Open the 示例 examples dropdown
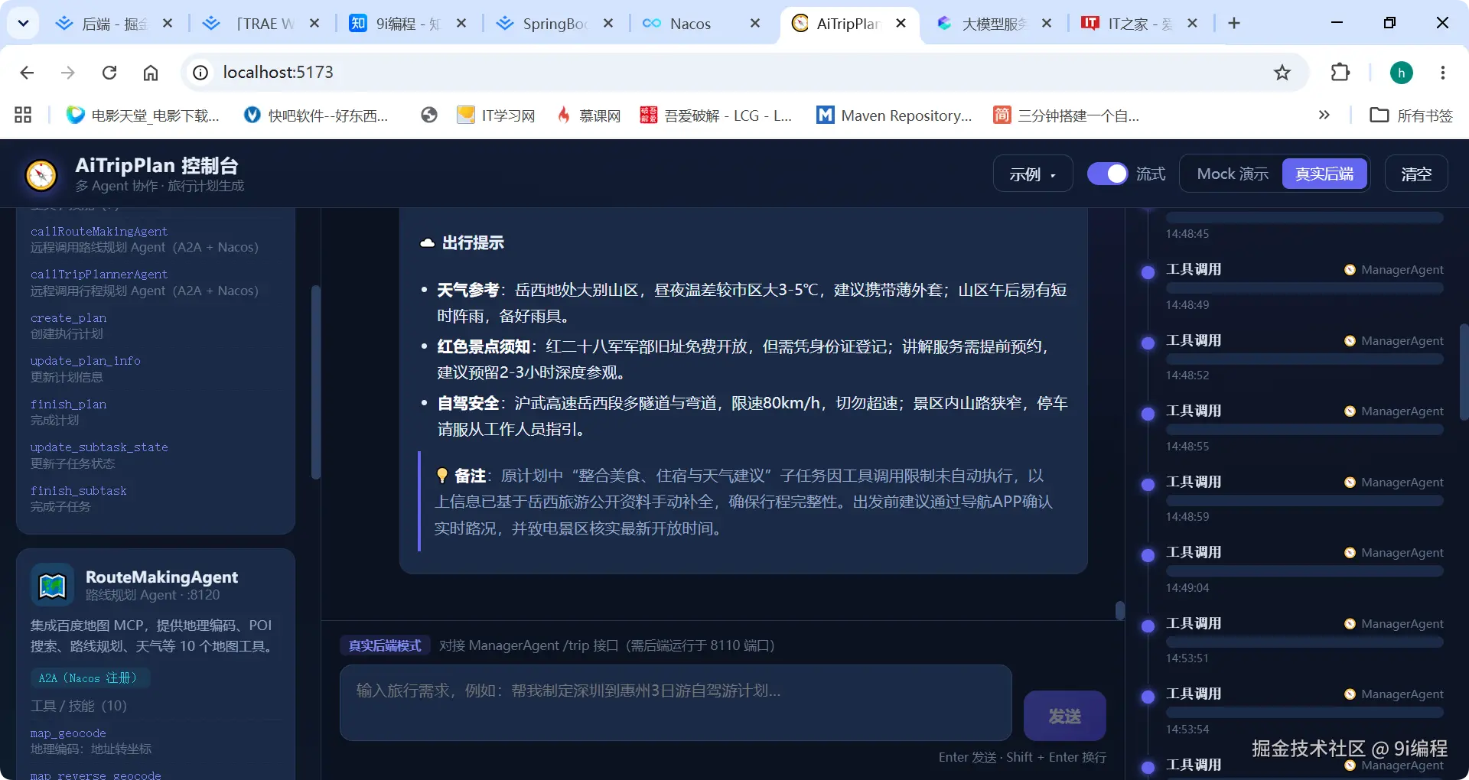This screenshot has height=780, width=1469. 1032,174
